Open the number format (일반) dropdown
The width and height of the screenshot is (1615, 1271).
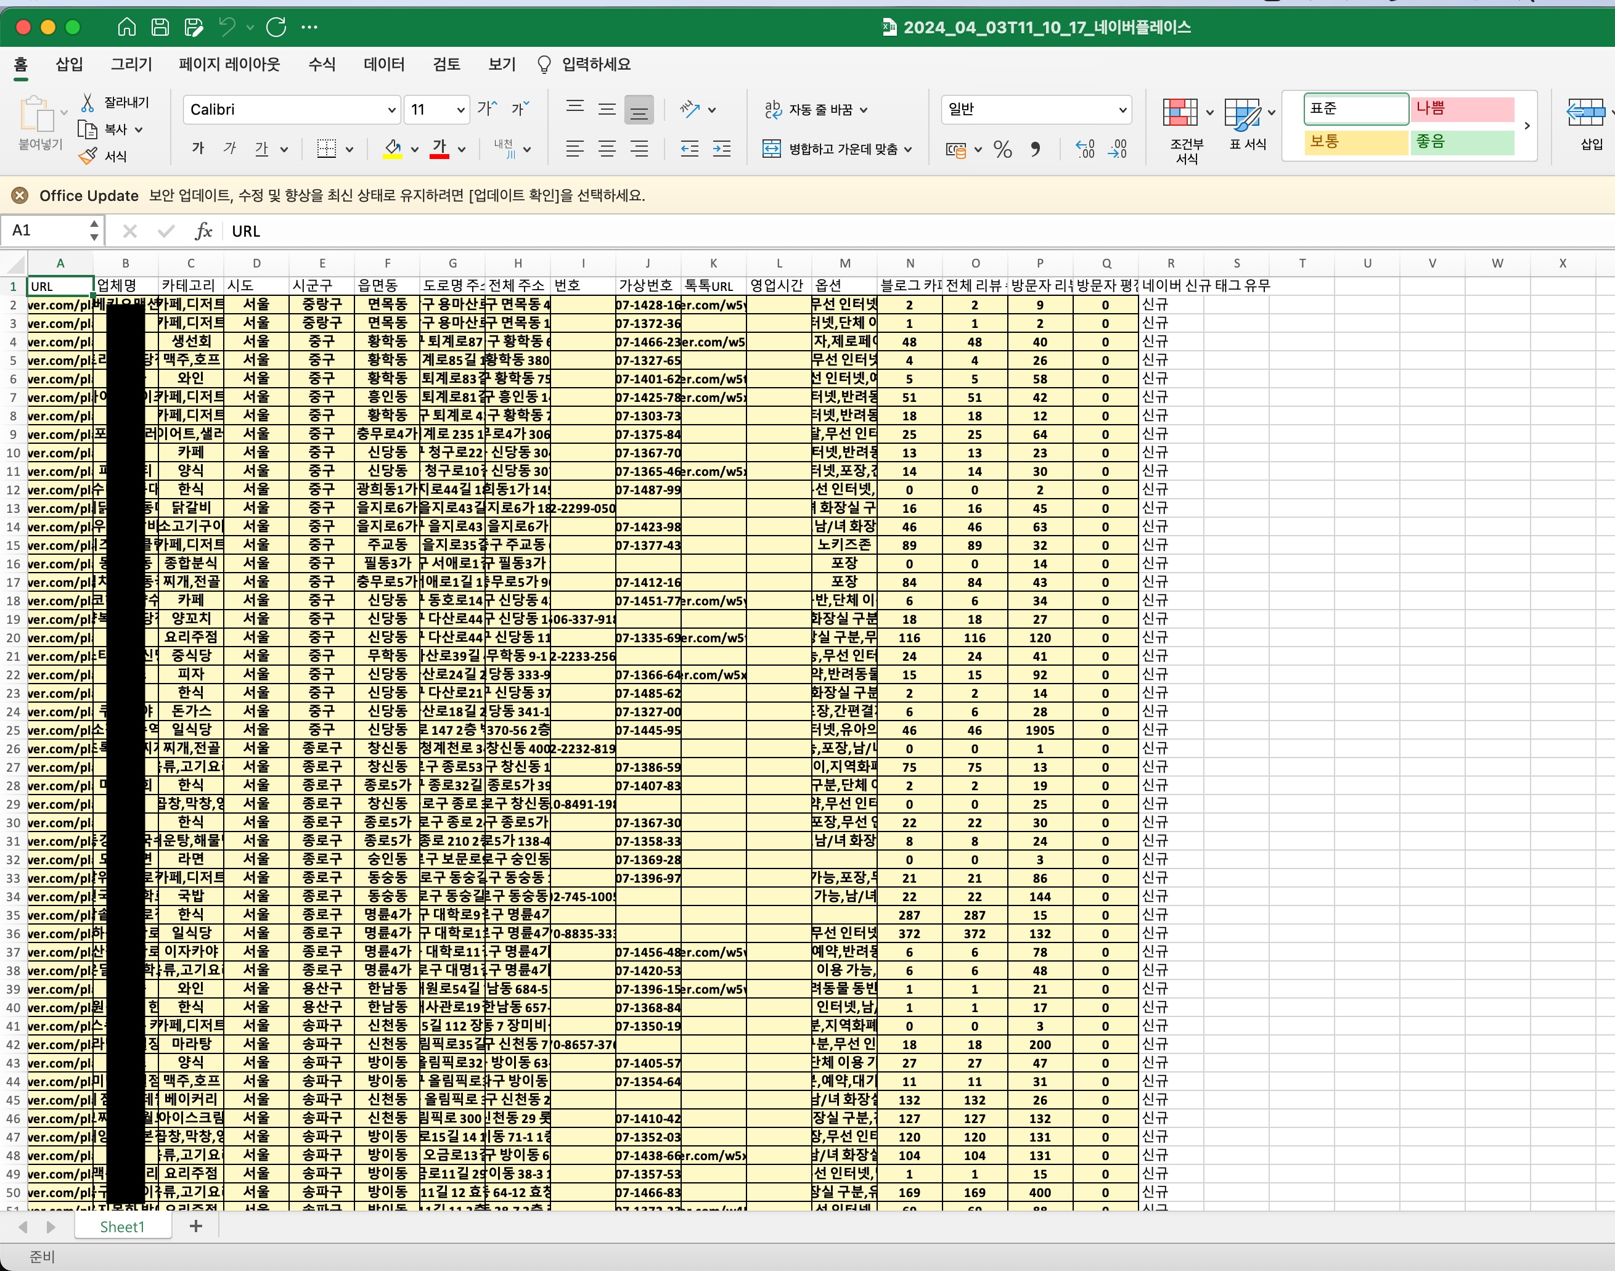tap(1122, 110)
